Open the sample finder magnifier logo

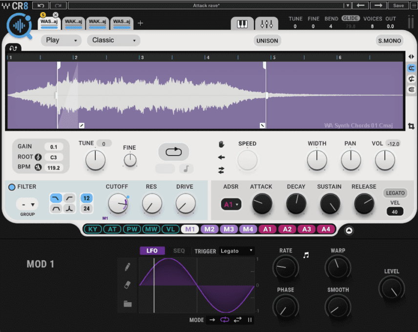coord(19,26)
